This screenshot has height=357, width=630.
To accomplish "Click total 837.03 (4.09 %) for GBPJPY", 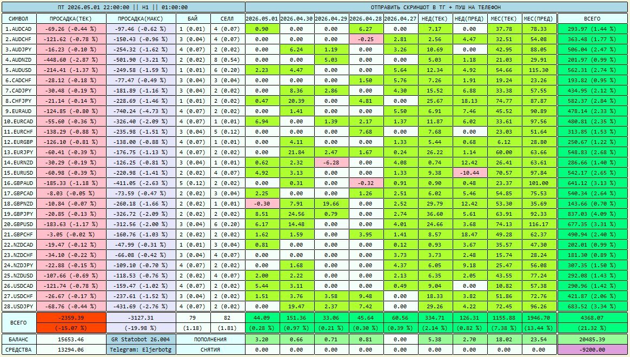I will [x=592, y=214].
